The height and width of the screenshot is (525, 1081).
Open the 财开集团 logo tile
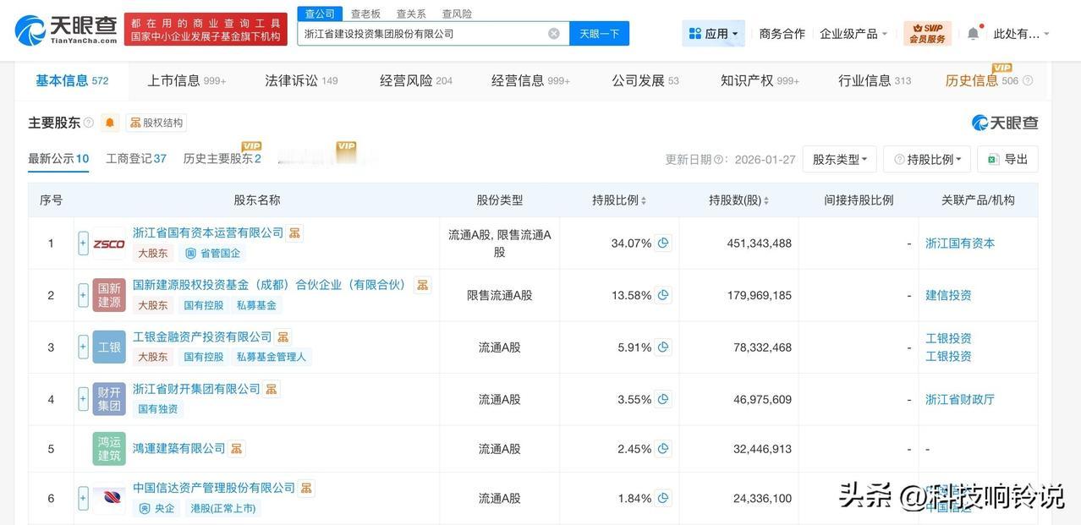(109, 399)
